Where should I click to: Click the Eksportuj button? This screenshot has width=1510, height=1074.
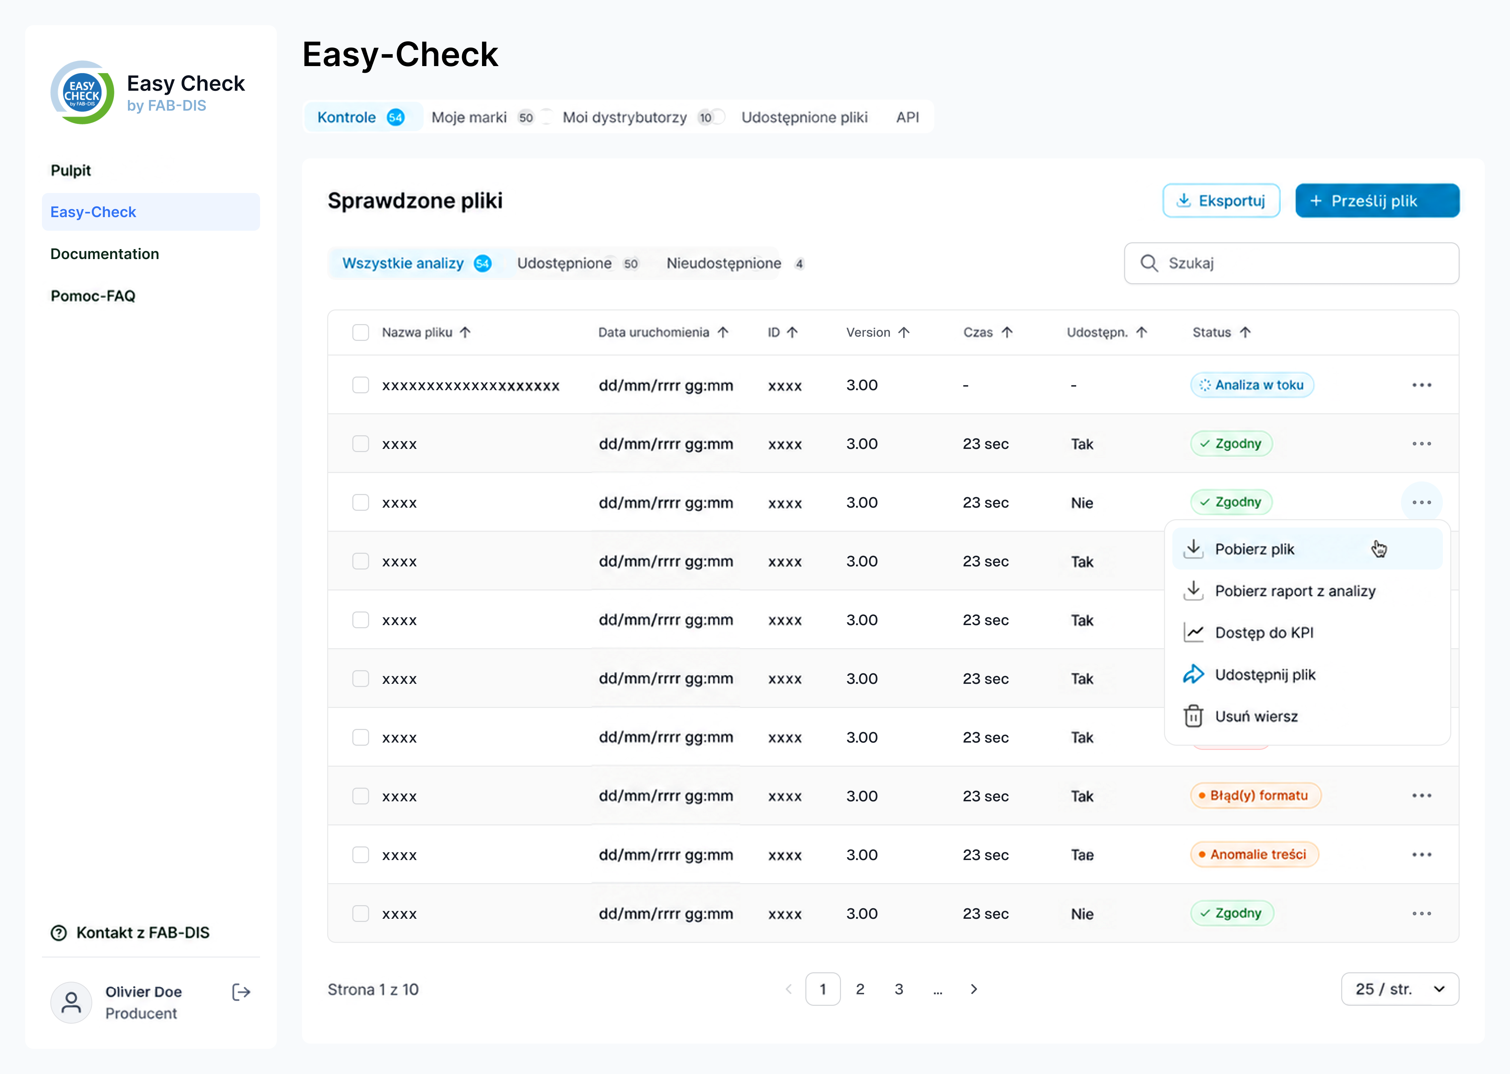tap(1221, 200)
